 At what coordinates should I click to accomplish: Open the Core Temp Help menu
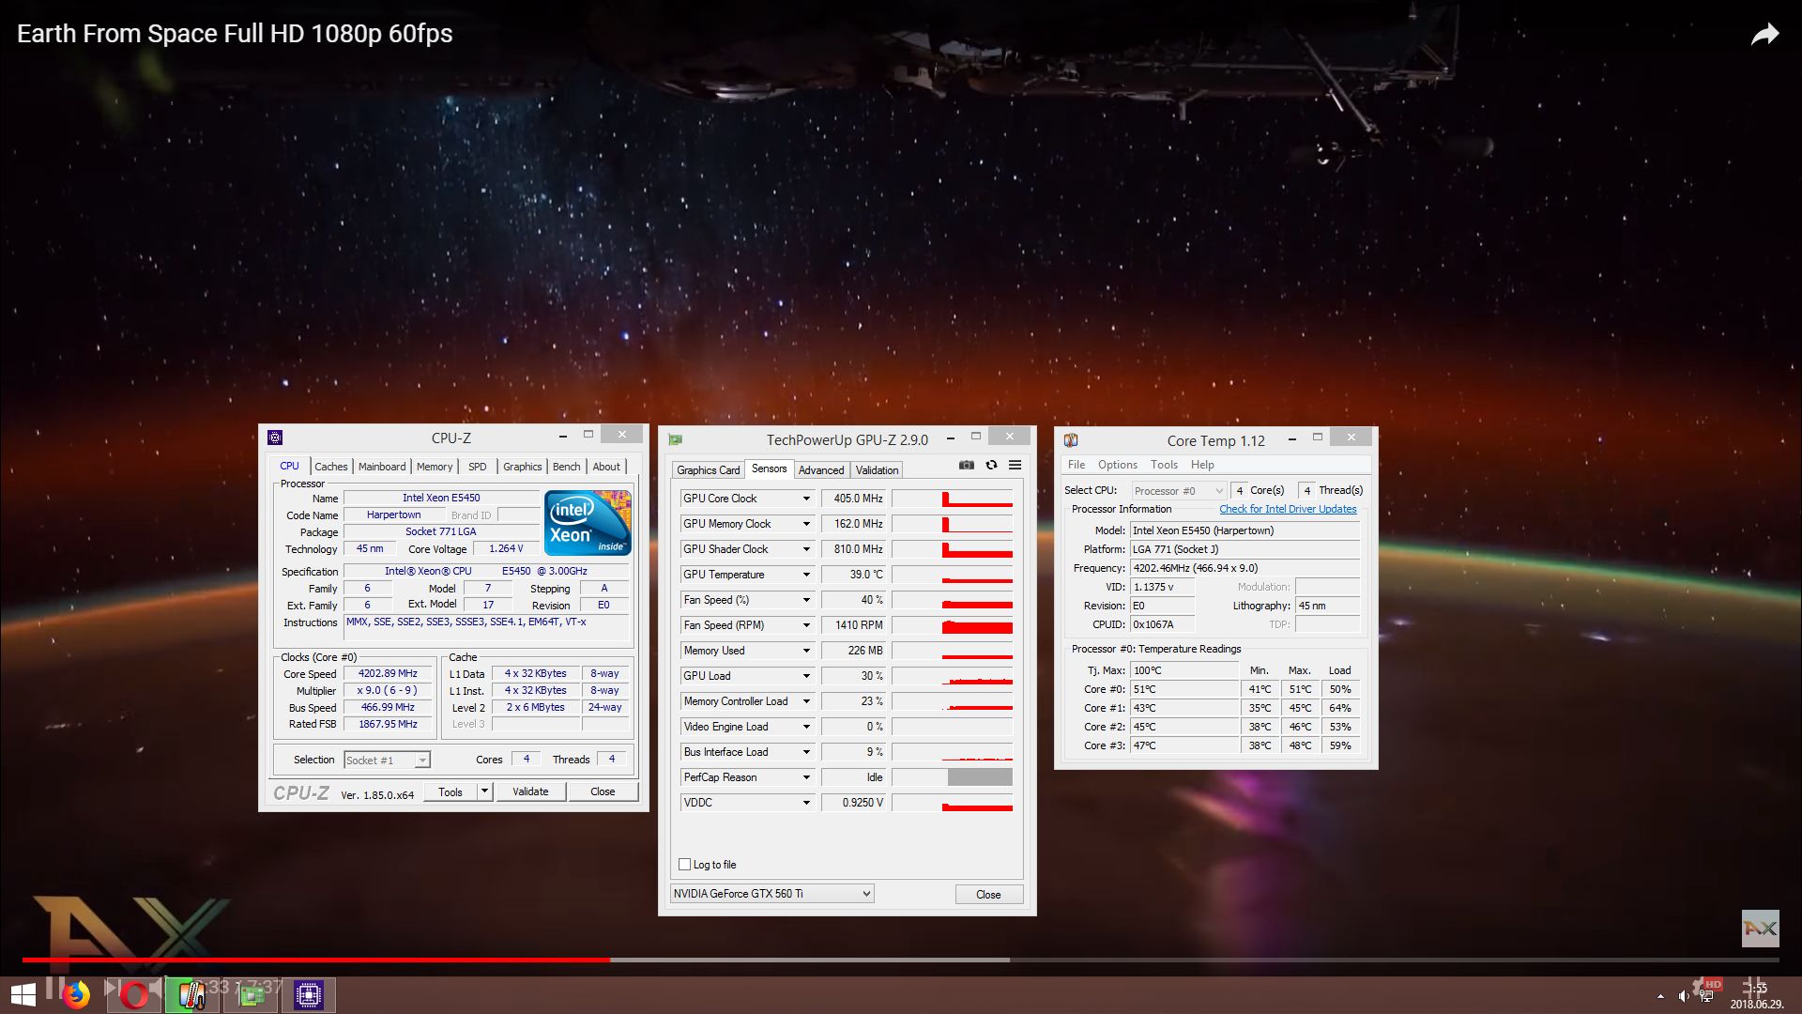click(x=1202, y=465)
